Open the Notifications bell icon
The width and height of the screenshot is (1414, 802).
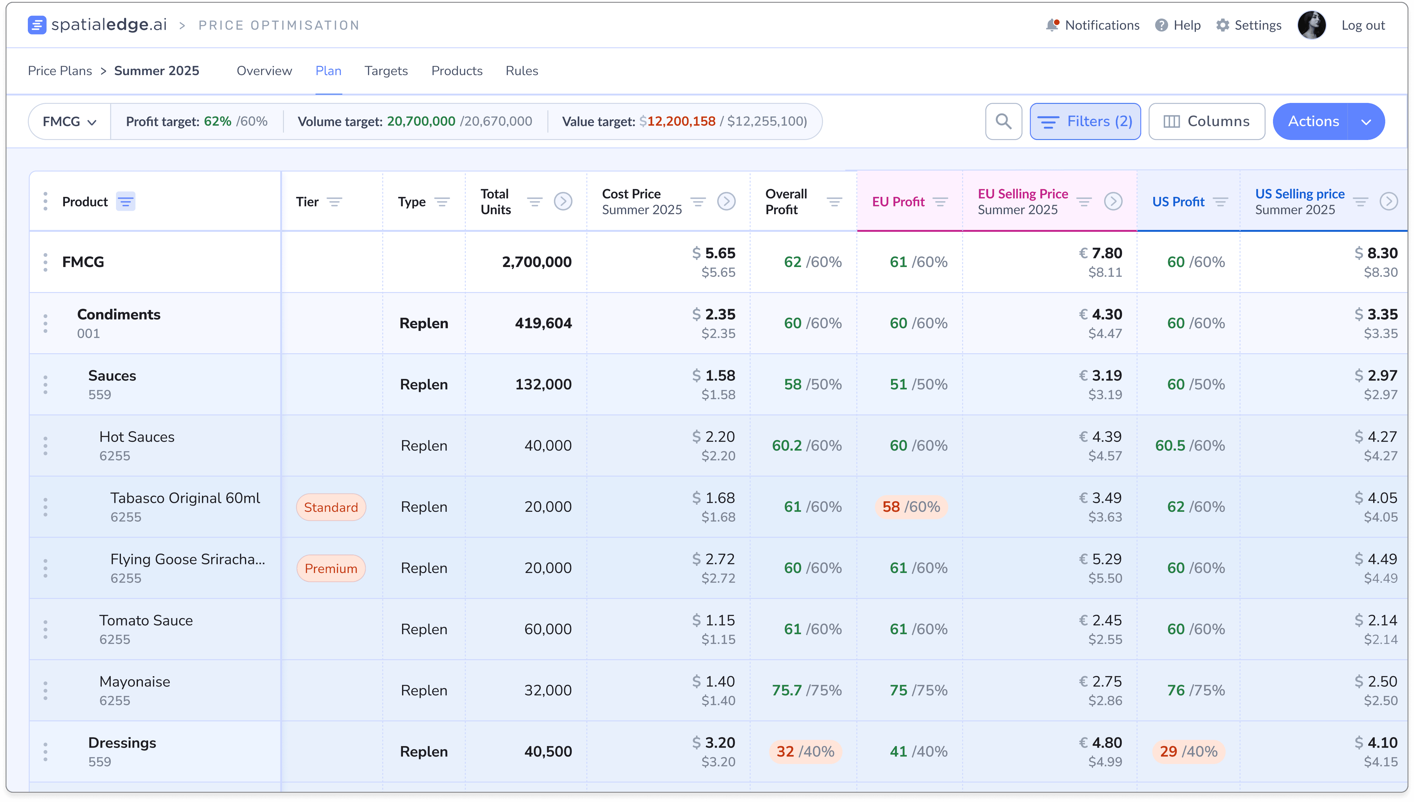1052,25
